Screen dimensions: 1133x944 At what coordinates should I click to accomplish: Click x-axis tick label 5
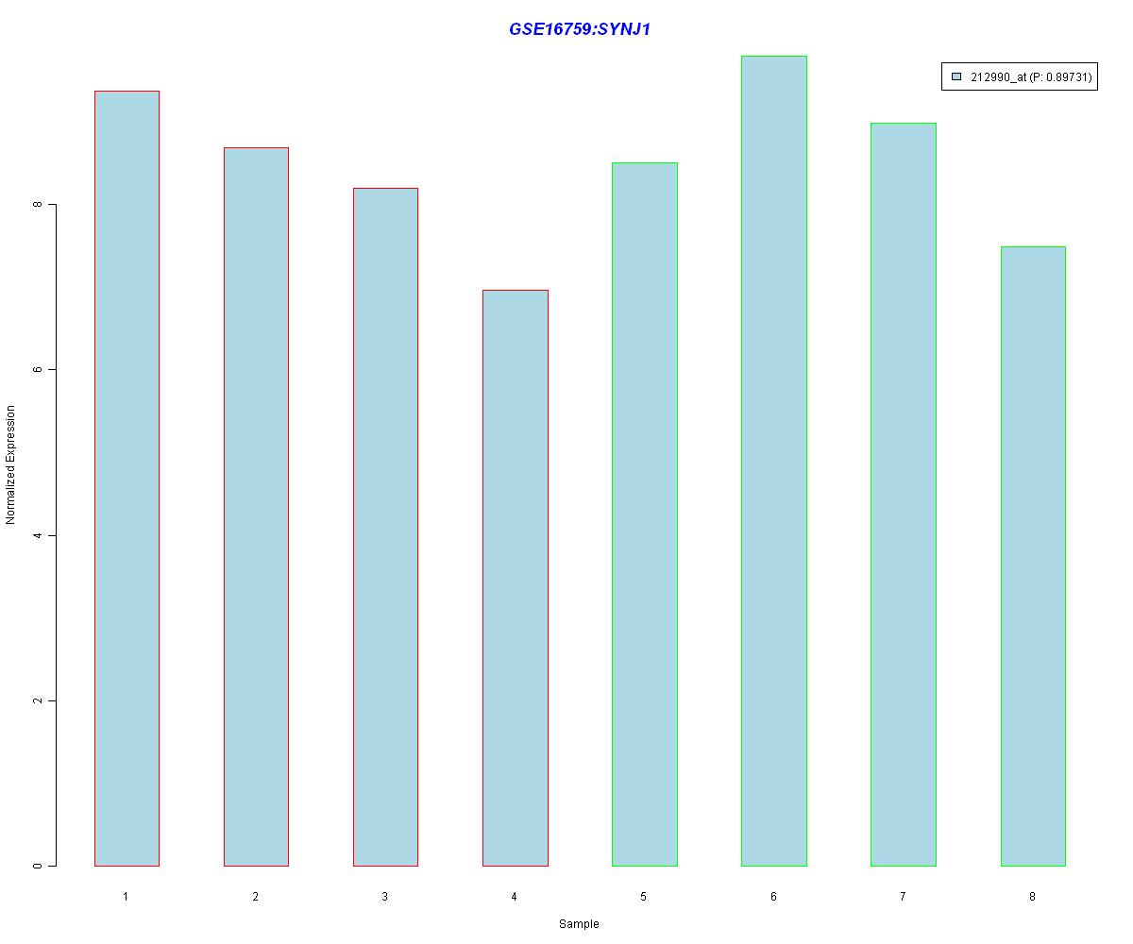[644, 896]
